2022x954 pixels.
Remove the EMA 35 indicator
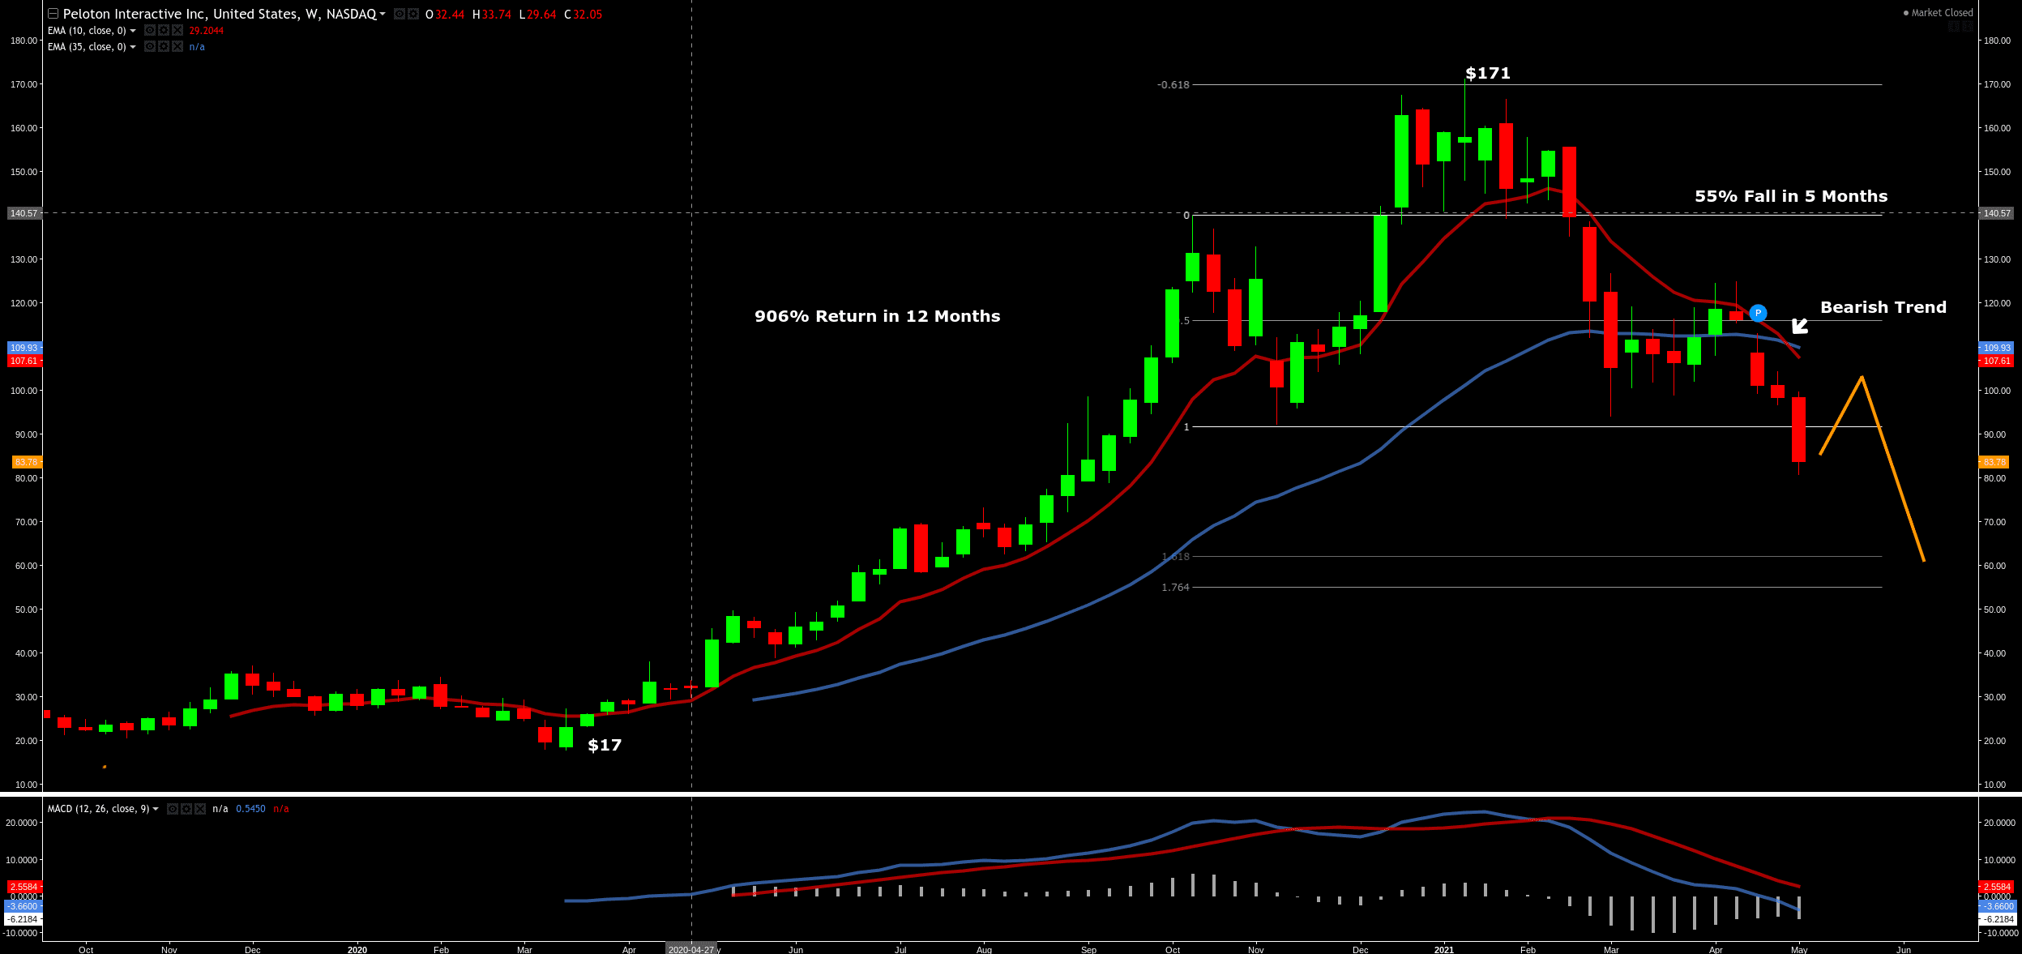(177, 46)
